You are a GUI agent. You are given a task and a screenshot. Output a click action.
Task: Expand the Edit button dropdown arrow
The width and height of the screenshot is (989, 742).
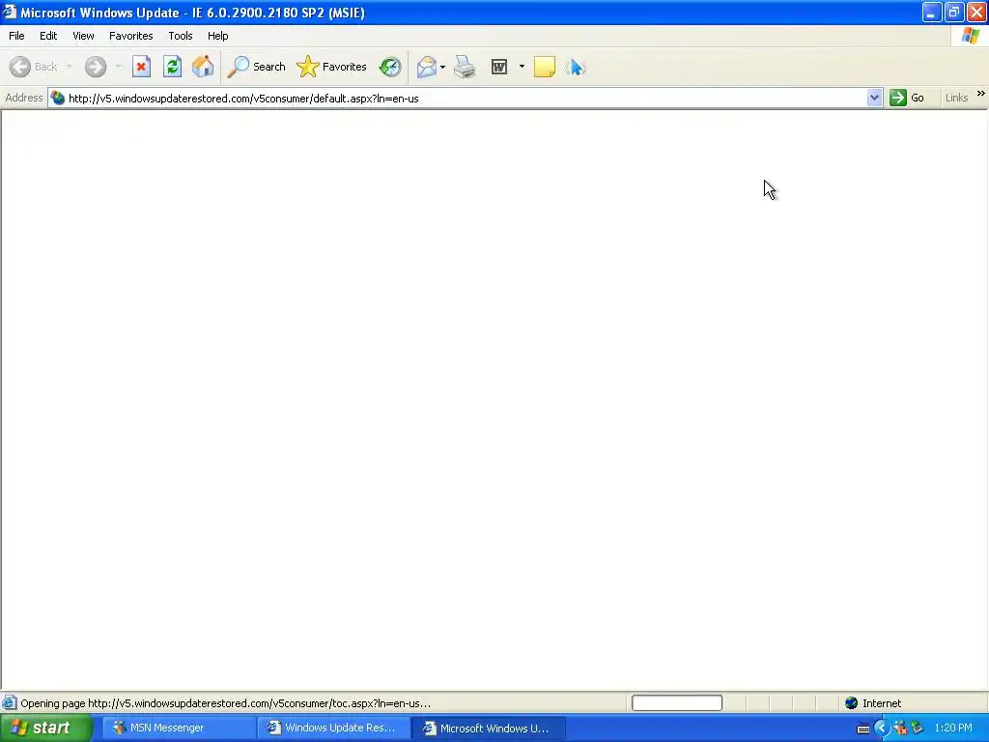522,67
